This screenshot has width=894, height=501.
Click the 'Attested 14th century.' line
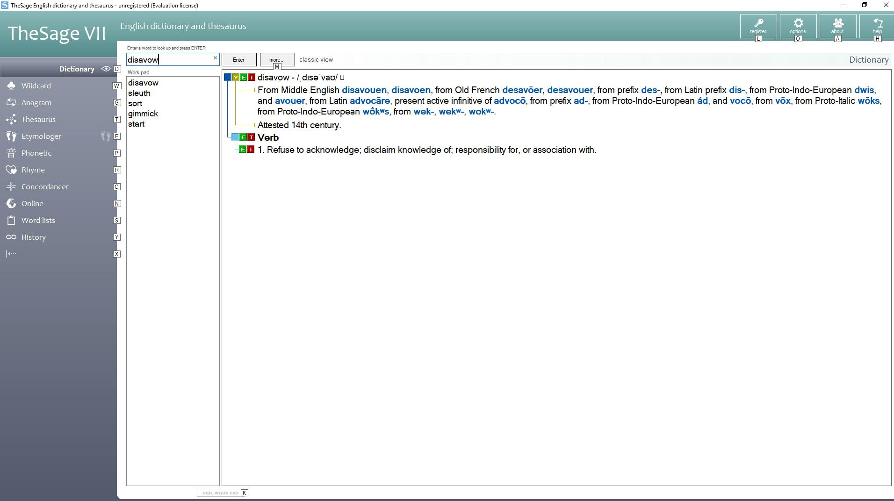pos(299,125)
